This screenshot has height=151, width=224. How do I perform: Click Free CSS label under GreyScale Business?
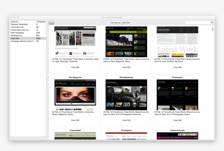pyautogui.click(x=75, y=67)
